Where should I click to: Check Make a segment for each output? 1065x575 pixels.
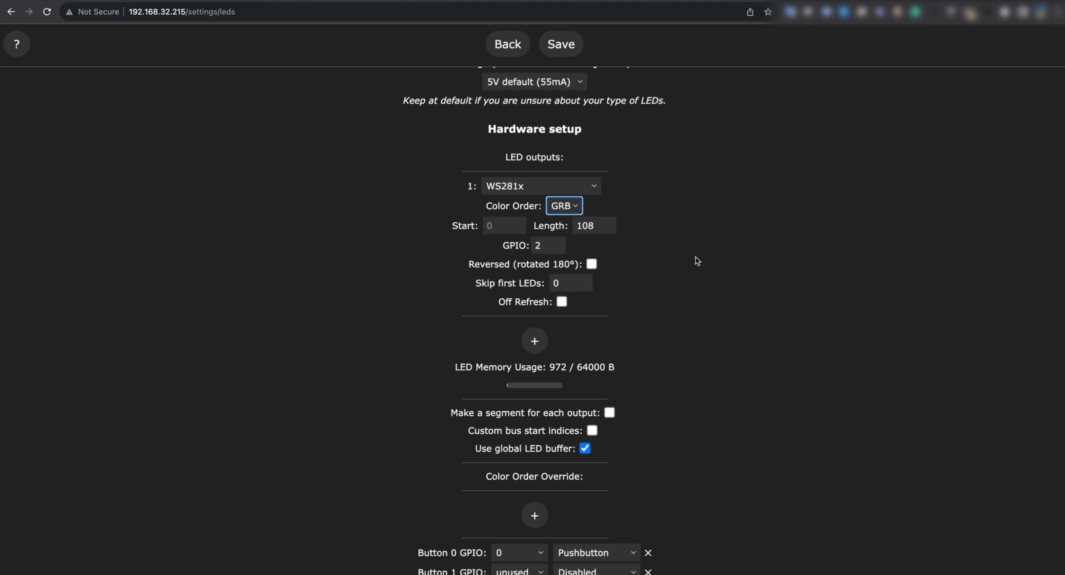pyautogui.click(x=609, y=413)
